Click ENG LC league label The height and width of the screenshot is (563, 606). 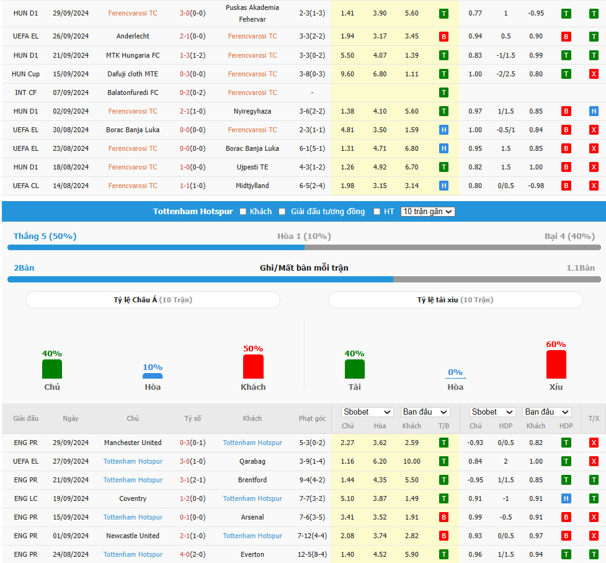[x=25, y=498]
